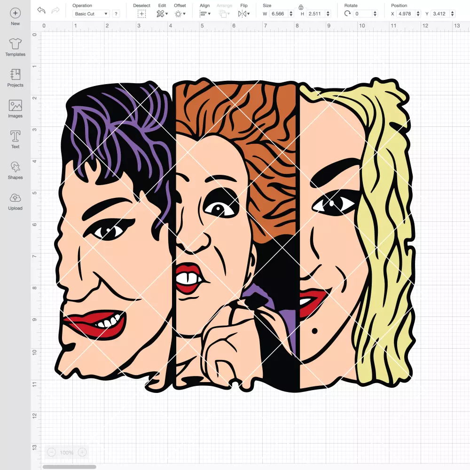Image resolution: width=470 pixels, height=470 pixels.
Task: Click the horizontal scrollbar at bottom
Action: click(69, 467)
